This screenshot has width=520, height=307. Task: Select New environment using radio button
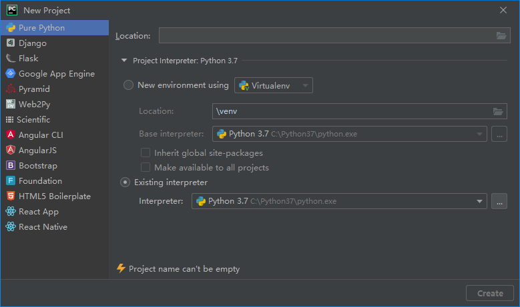coord(129,85)
